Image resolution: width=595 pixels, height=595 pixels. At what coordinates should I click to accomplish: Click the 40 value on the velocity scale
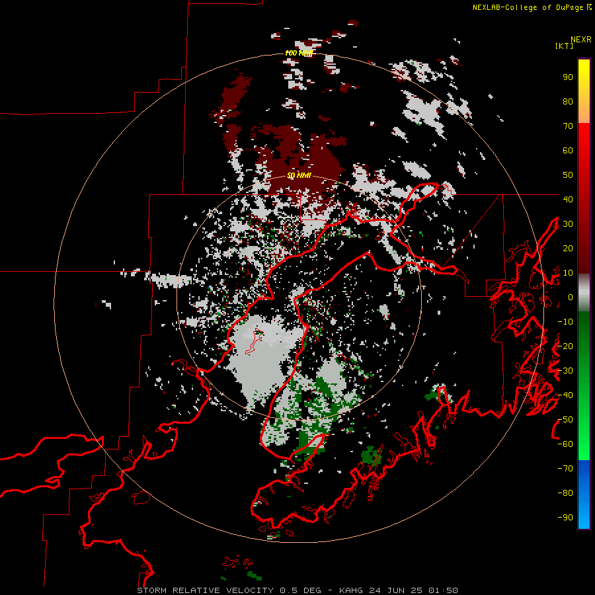[x=568, y=199]
